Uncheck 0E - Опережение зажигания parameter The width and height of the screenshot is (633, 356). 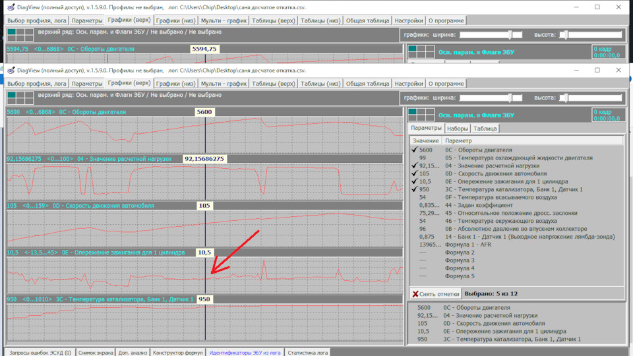tap(415, 181)
